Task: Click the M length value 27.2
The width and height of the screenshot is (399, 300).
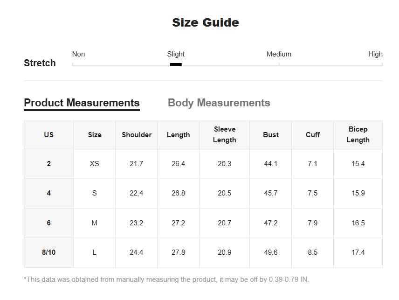Action: click(x=178, y=223)
